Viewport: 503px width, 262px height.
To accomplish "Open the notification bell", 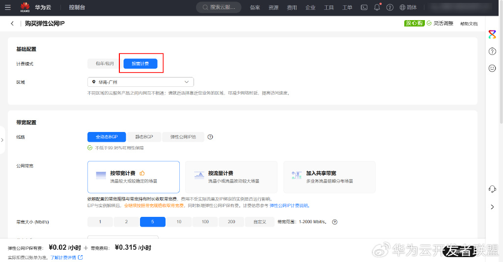I will click(377, 7).
